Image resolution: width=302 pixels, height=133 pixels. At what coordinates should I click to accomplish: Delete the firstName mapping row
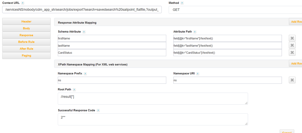[292, 38]
